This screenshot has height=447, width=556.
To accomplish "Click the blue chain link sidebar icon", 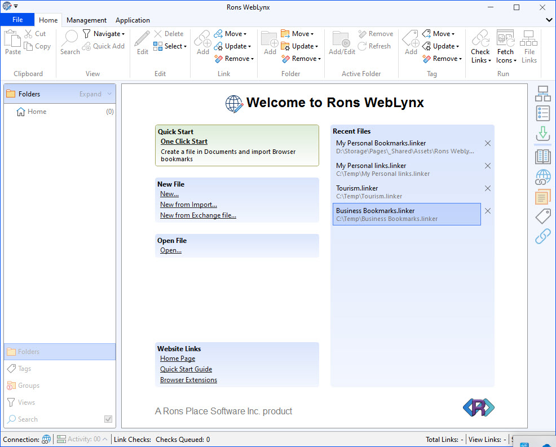I will (543, 236).
